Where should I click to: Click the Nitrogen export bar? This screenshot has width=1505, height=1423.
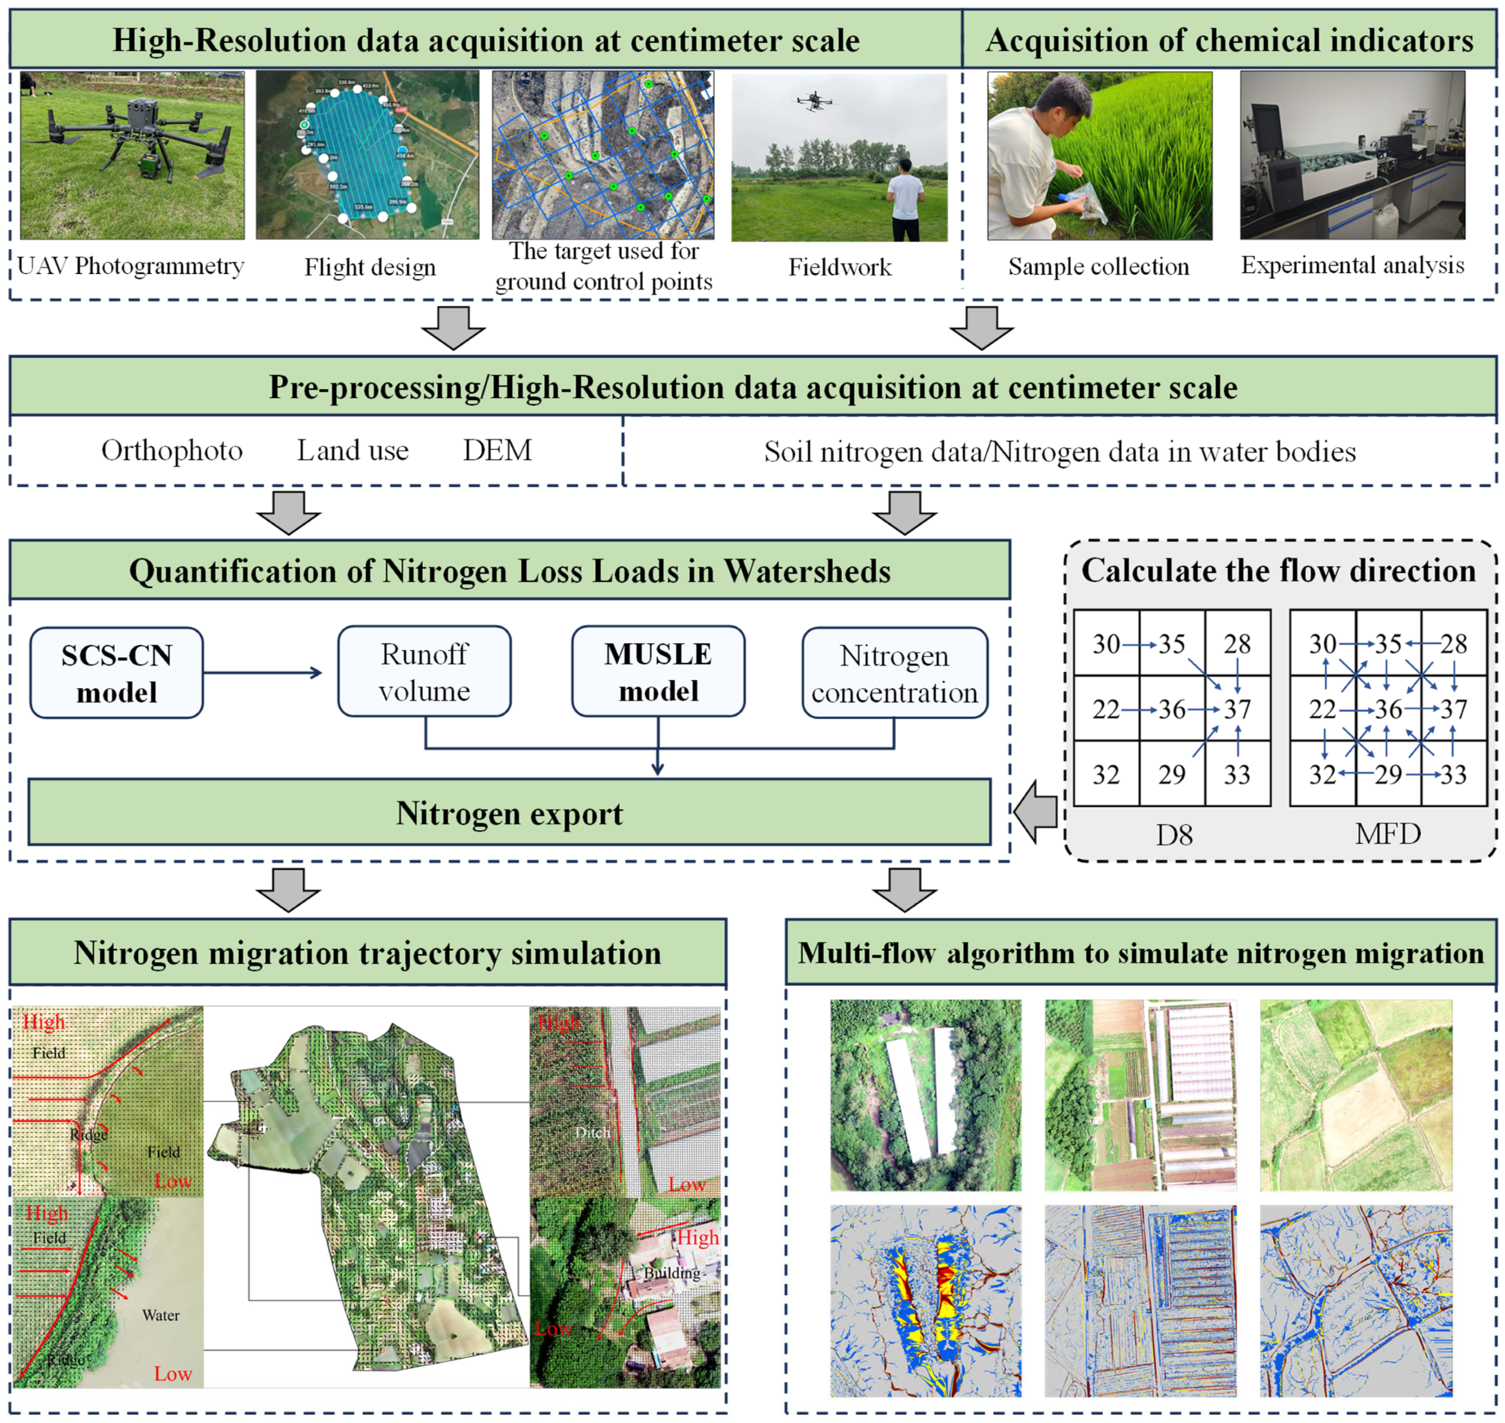point(510,812)
